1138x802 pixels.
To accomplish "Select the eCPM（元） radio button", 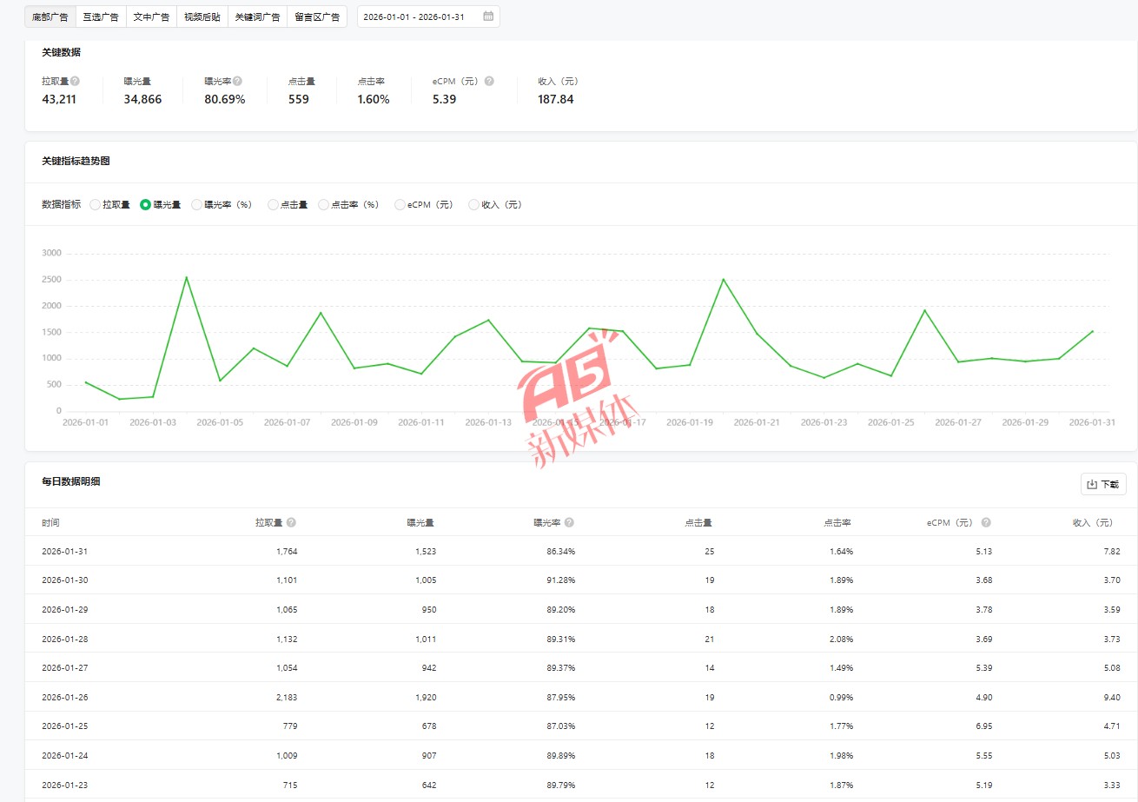I will point(400,205).
